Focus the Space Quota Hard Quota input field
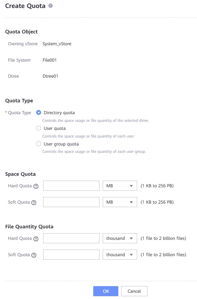This screenshot has height=299, width=197. [71, 186]
